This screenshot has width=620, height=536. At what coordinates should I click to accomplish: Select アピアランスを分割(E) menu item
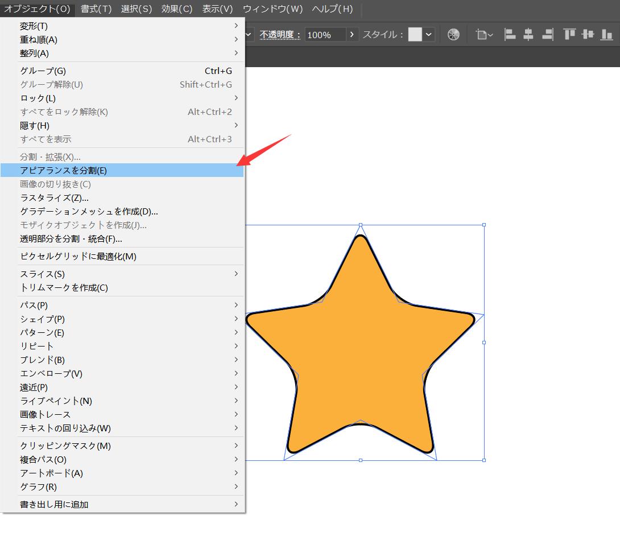coord(122,170)
